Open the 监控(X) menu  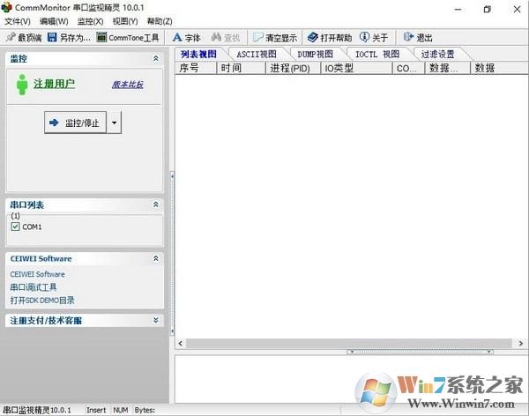pyautogui.click(x=90, y=21)
